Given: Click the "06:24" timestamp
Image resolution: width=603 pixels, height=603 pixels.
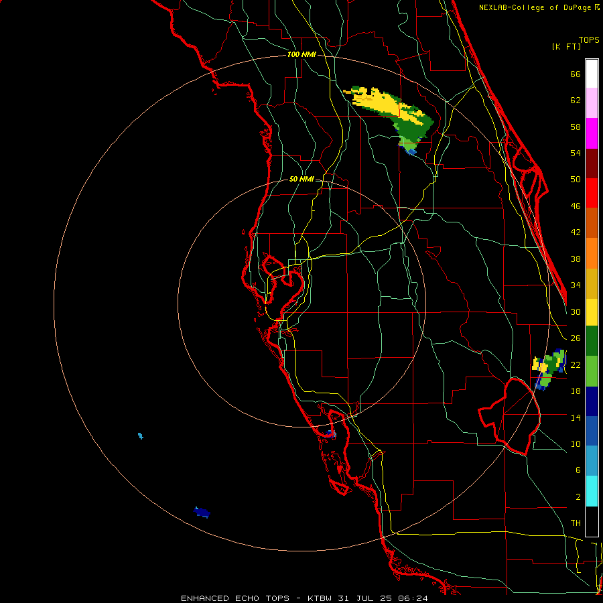Looking at the screenshot, I should [413, 598].
